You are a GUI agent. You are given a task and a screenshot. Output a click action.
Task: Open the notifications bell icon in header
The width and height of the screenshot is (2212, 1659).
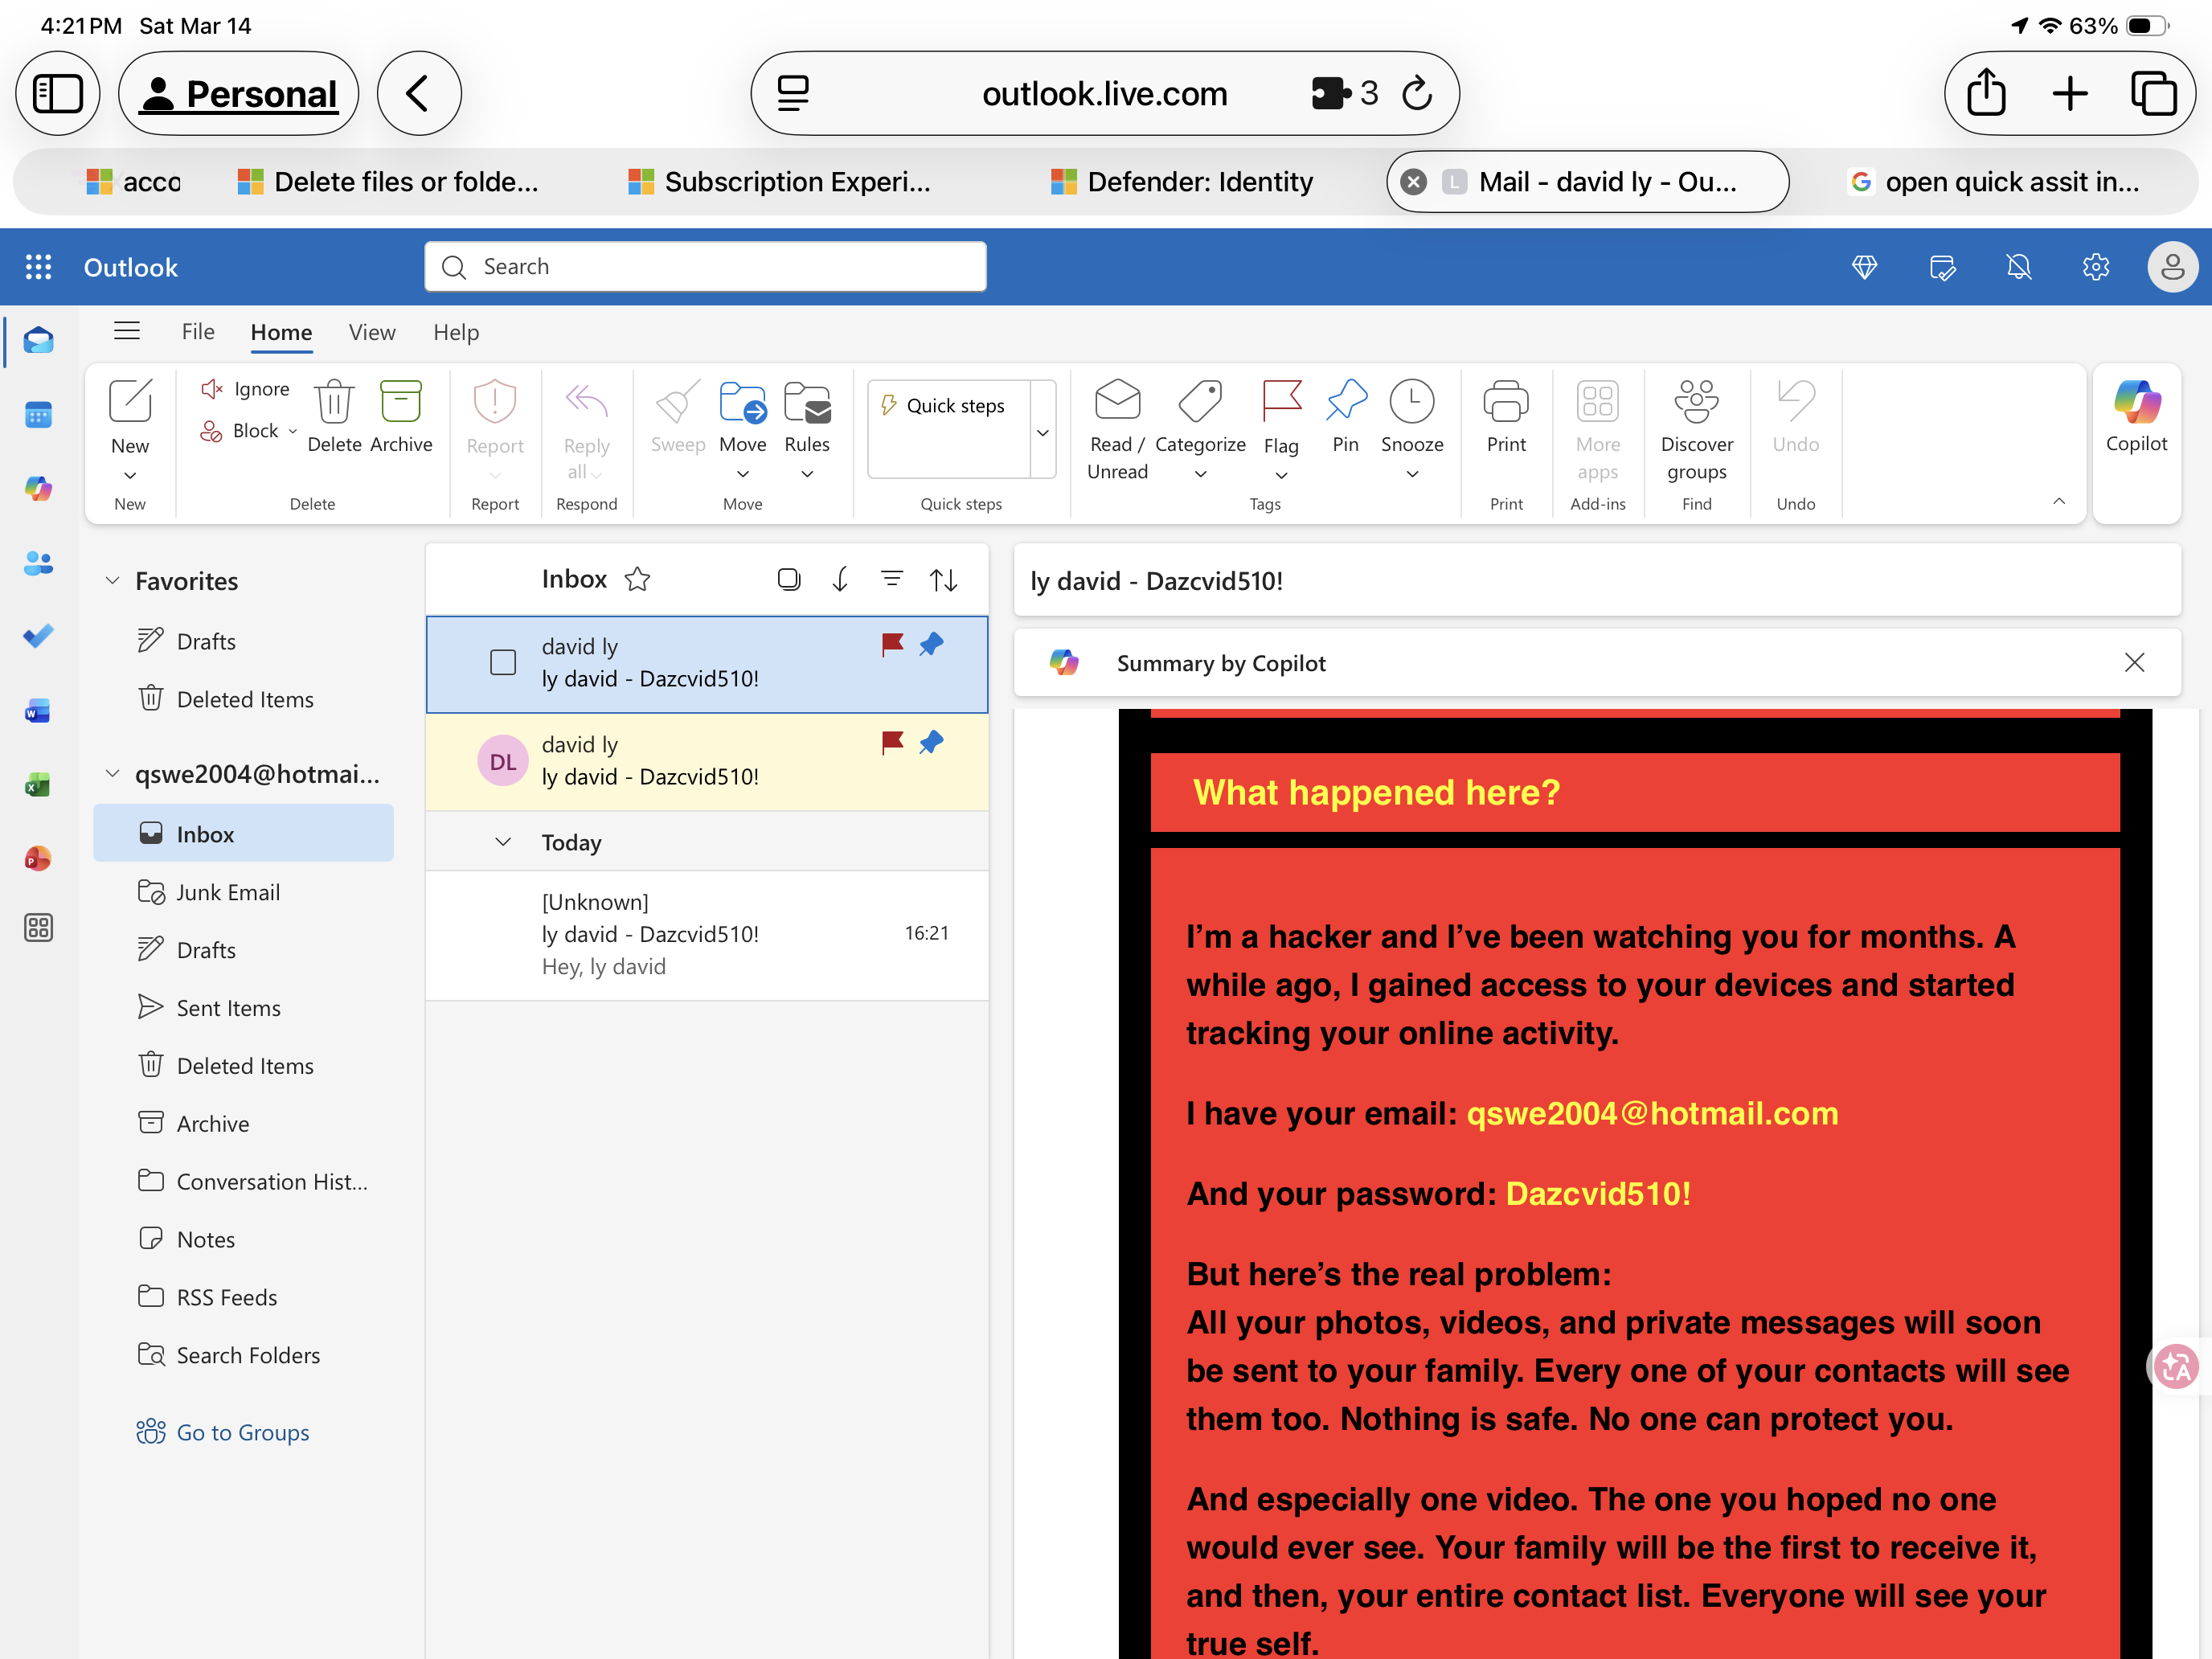tap(2019, 267)
